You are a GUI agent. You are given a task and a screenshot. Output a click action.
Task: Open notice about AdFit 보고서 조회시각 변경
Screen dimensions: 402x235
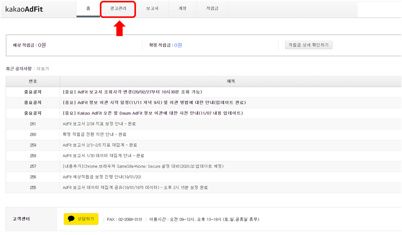[132, 92]
